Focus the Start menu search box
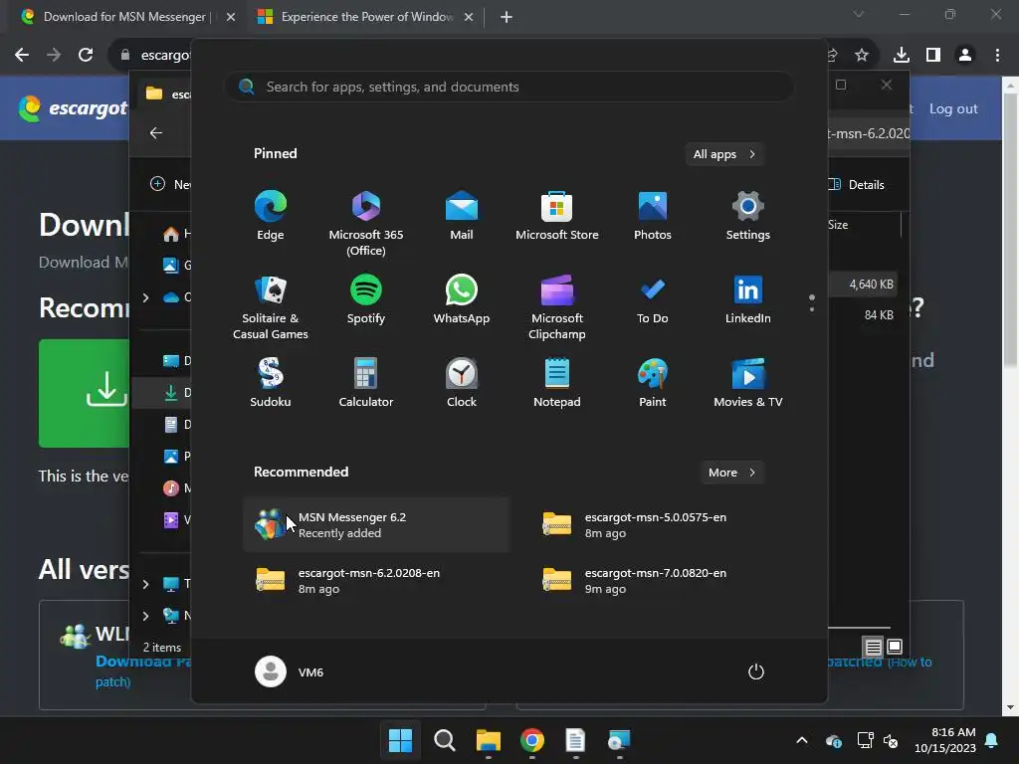Screen dimensions: 1019x764 coord(509,87)
